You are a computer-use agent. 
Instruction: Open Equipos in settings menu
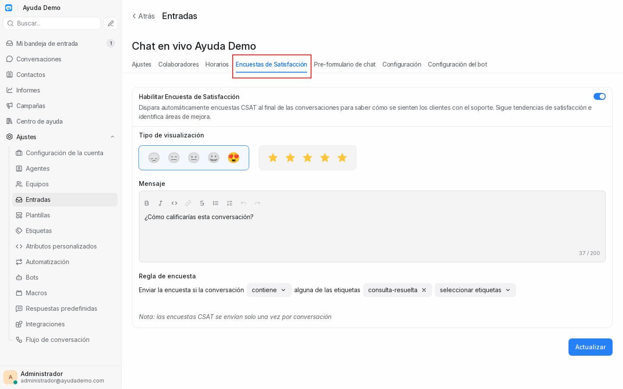(65, 184)
